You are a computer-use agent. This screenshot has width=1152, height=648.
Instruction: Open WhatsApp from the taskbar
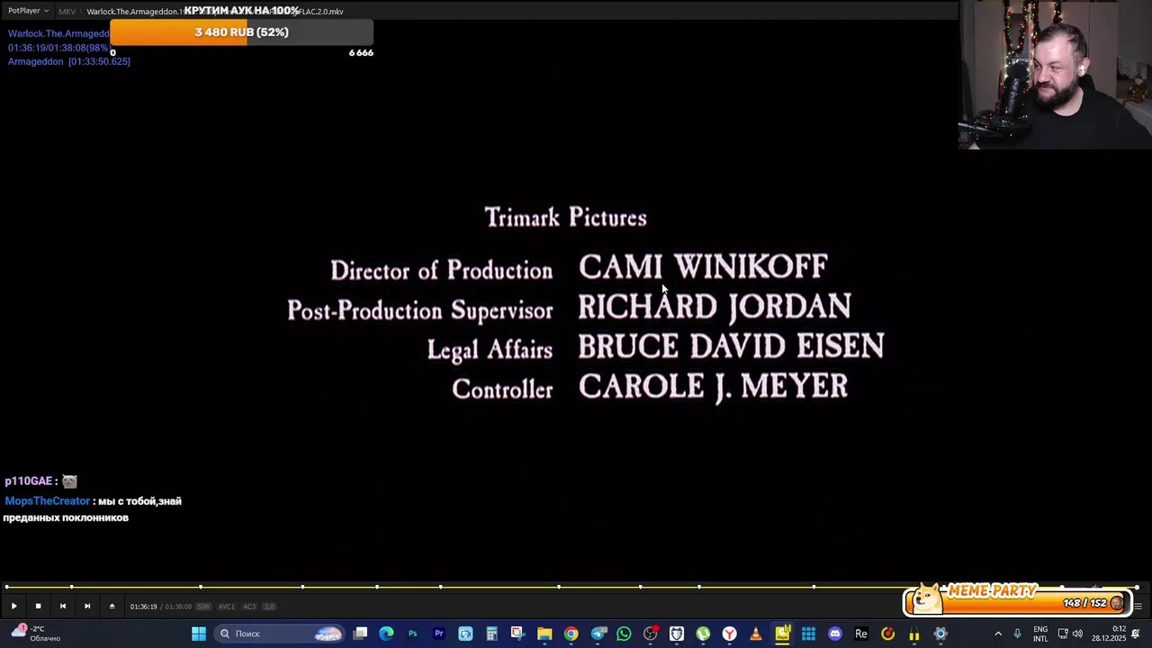pyautogui.click(x=624, y=634)
